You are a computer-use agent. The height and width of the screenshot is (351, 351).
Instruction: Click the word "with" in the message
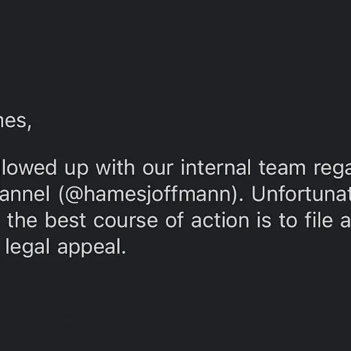point(115,167)
